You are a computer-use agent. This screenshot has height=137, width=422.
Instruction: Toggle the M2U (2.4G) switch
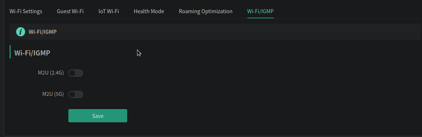[76, 73]
